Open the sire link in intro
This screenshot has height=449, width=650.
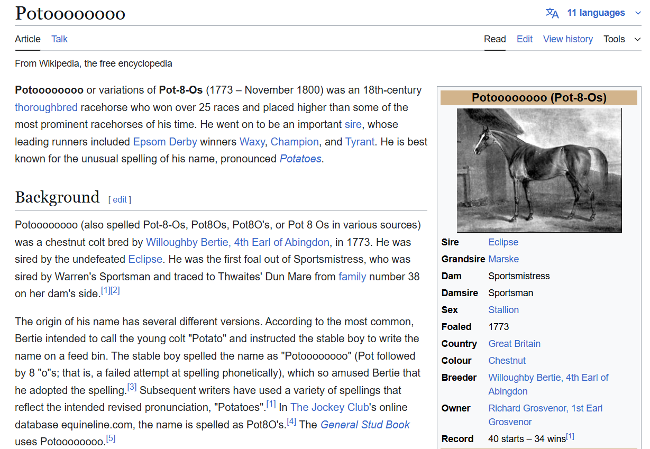click(x=353, y=124)
